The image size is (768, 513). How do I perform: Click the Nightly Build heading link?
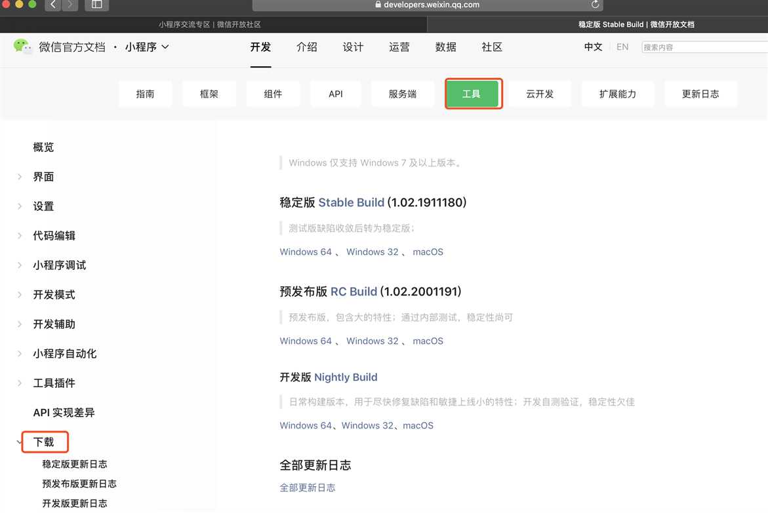[x=346, y=377]
